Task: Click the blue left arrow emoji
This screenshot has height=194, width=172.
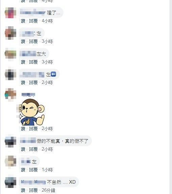Action: click(x=53, y=74)
